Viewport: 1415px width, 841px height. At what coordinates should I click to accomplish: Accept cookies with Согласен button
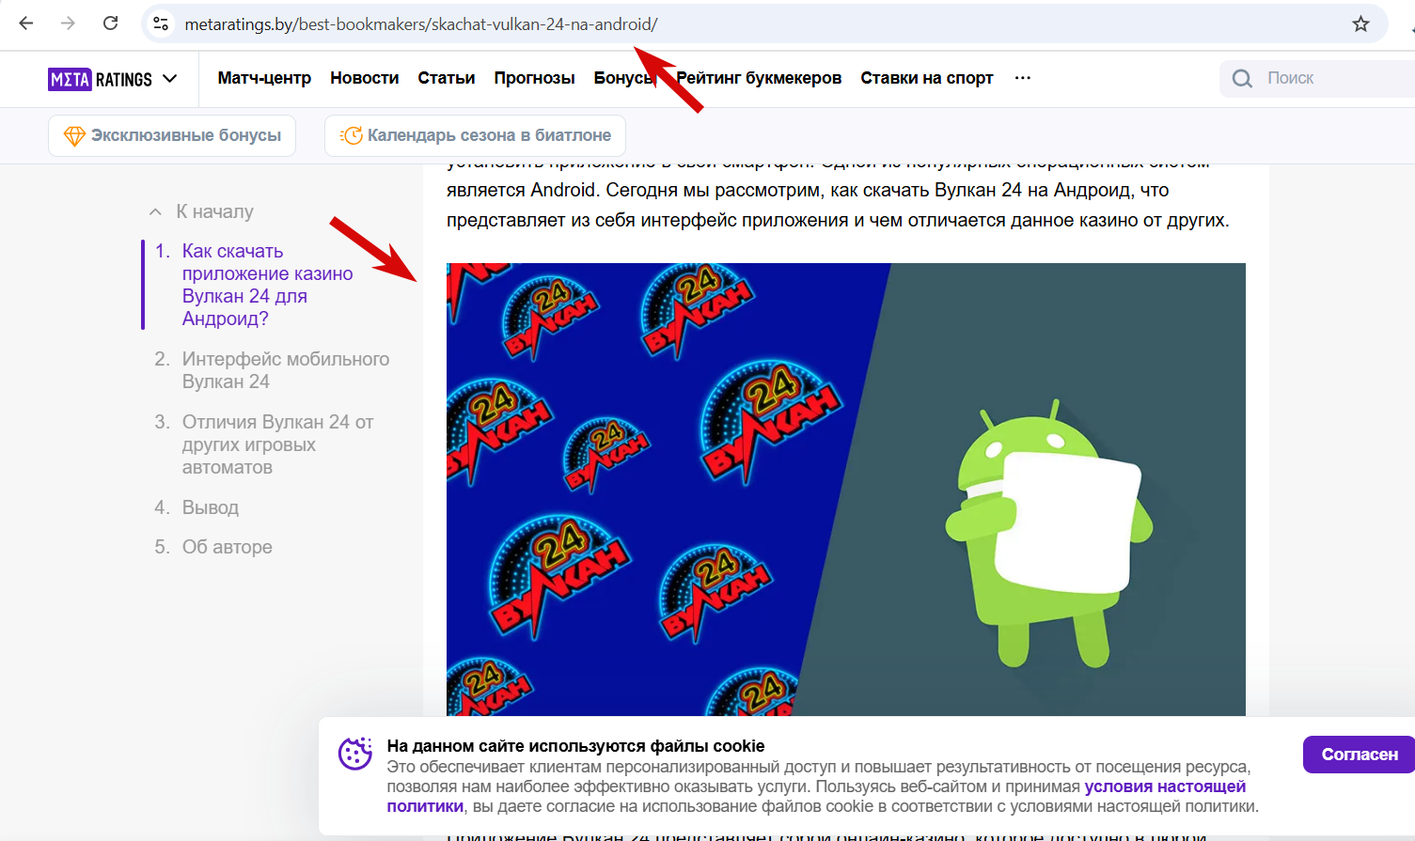tap(1359, 755)
